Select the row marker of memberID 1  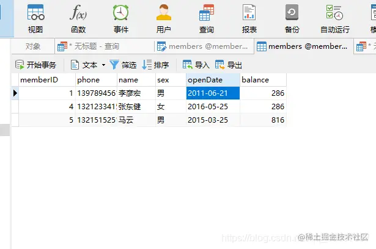click(x=15, y=93)
